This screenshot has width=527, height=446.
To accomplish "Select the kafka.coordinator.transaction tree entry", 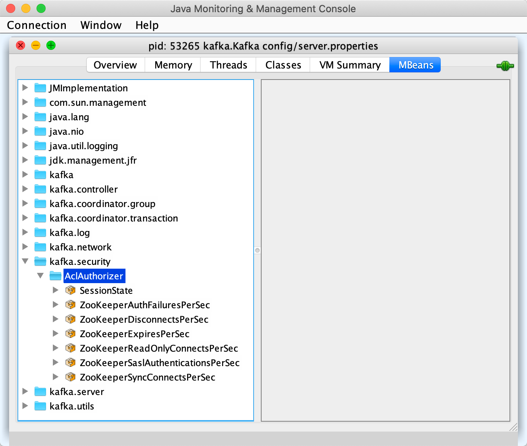I will 114,218.
